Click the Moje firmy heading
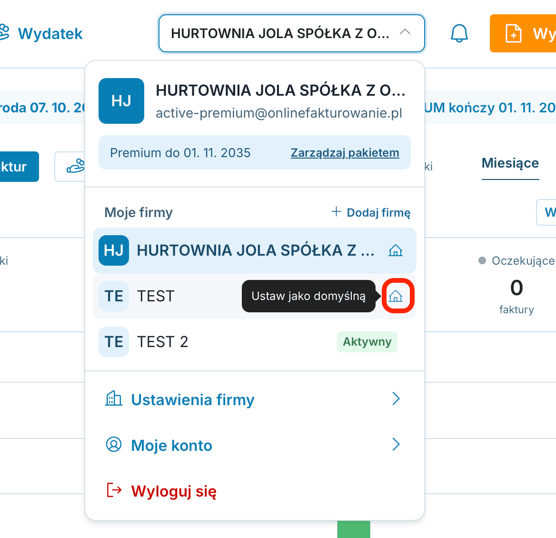The image size is (556, 538). point(139,212)
